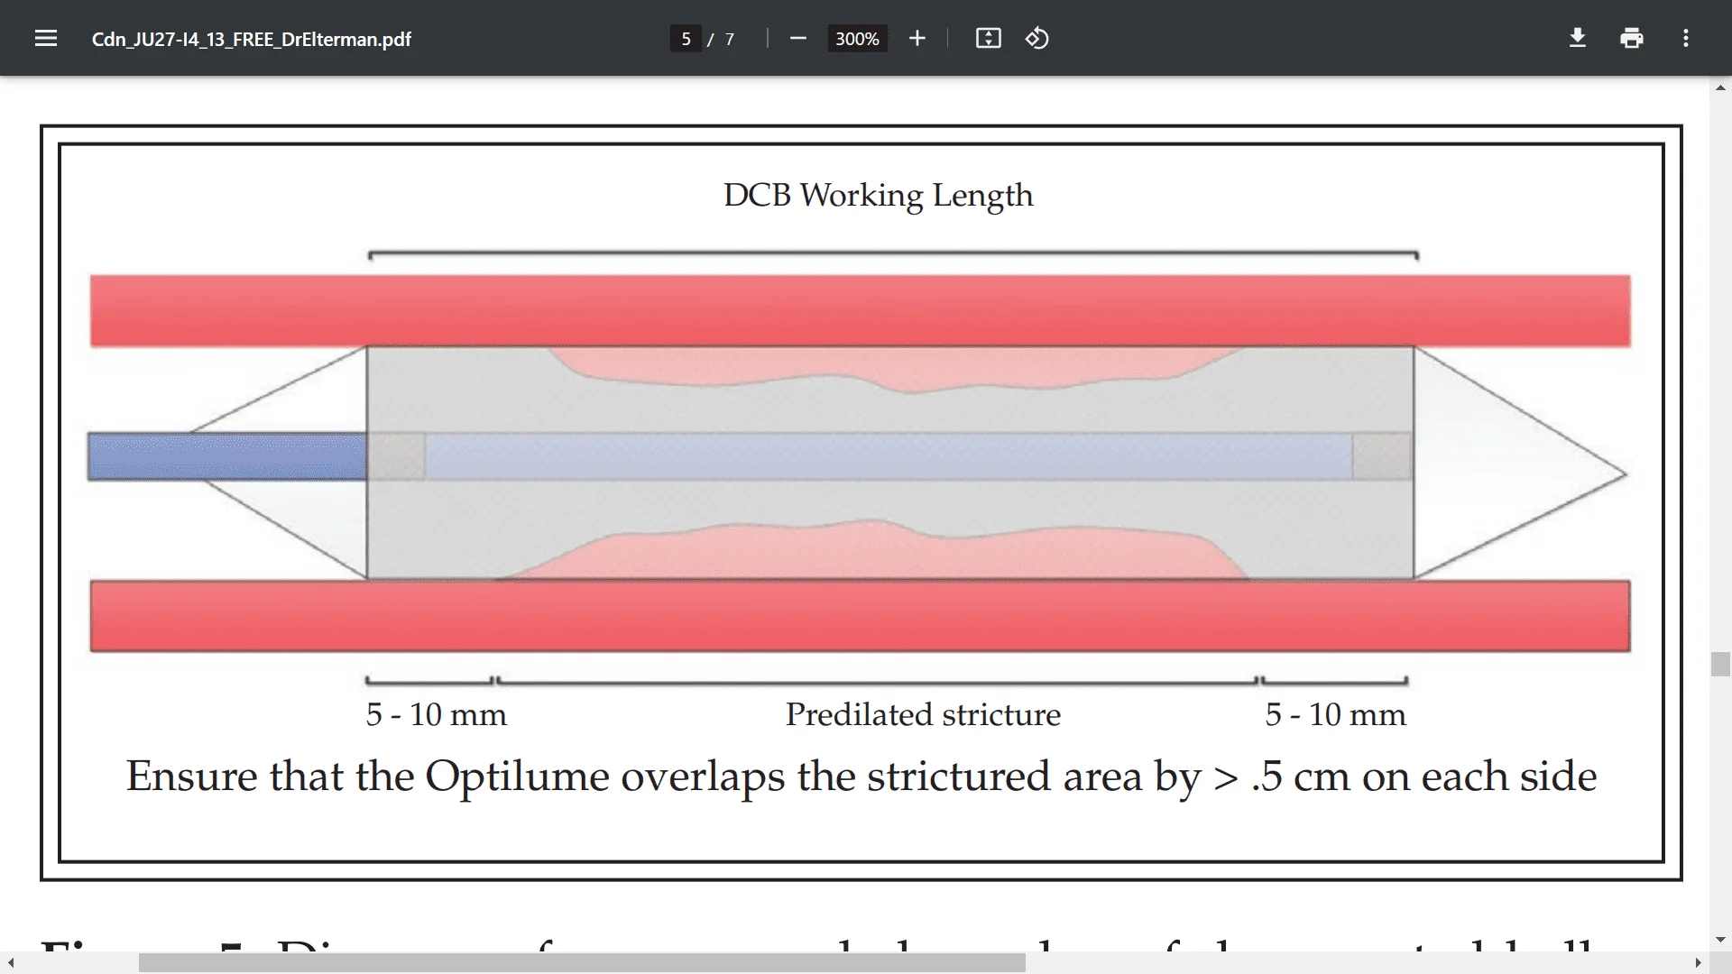Toggle fit to page view
The height and width of the screenshot is (974, 1732).
989,39
